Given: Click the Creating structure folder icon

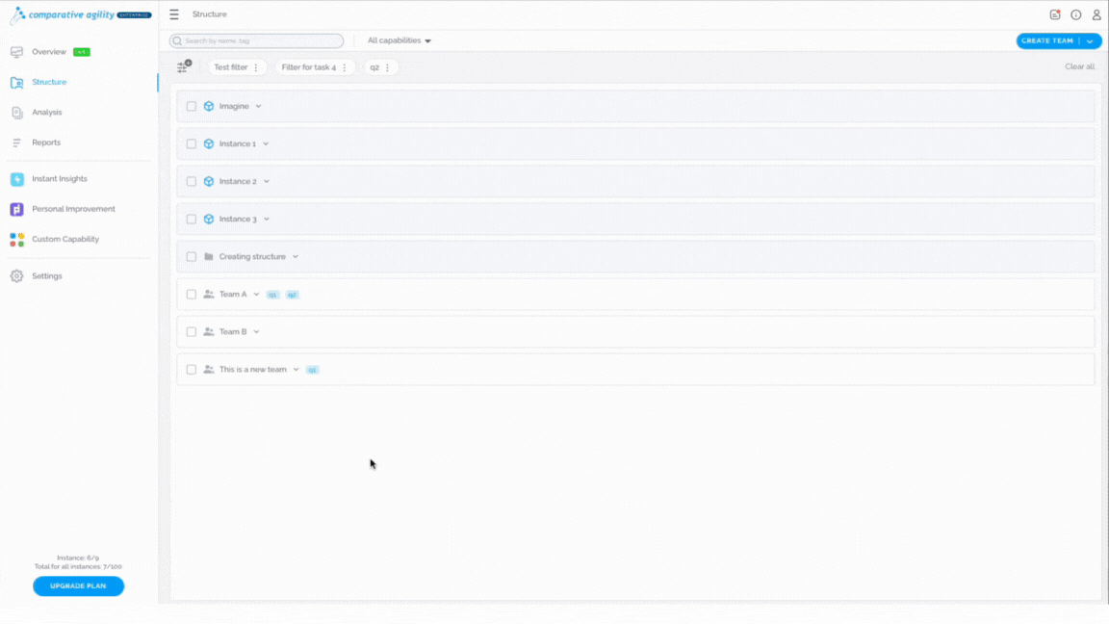Looking at the screenshot, I should [x=209, y=256].
